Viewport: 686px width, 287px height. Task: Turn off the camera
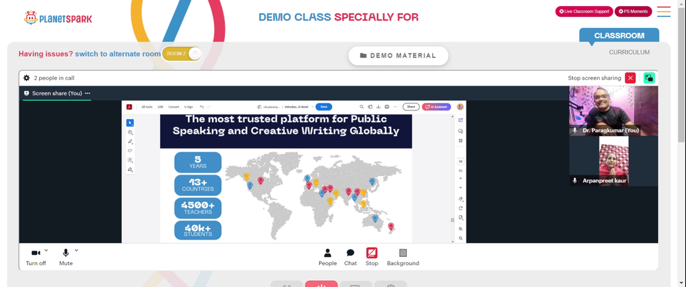36,258
